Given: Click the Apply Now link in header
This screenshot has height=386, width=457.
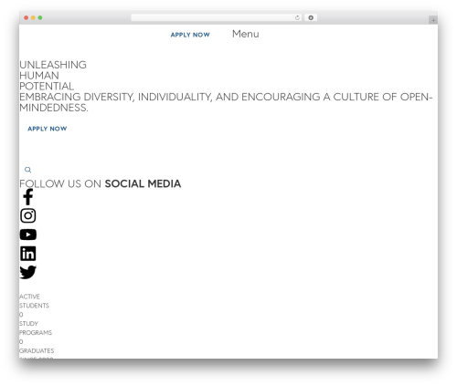Looking at the screenshot, I should (x=190, y=35).
